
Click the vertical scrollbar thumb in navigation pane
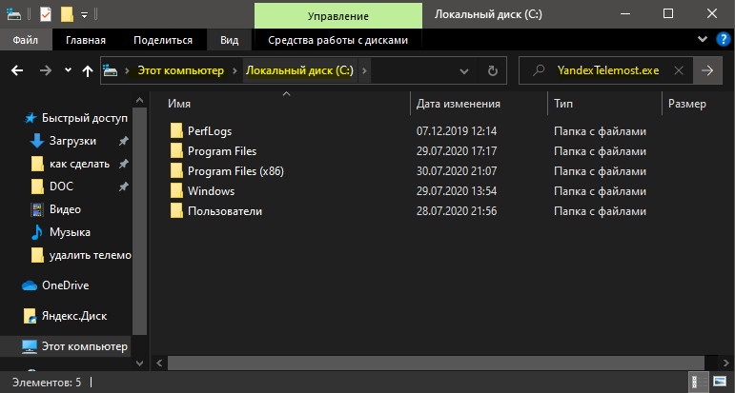pos(140,222)
